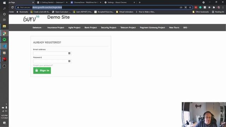
Task: Open the Payment Gateway Project menu item
Action: pyautogui.click(x=152, y=28)
